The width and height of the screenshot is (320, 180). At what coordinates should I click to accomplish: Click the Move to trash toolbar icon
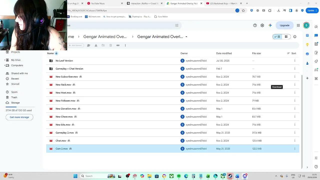pos(110,45)
